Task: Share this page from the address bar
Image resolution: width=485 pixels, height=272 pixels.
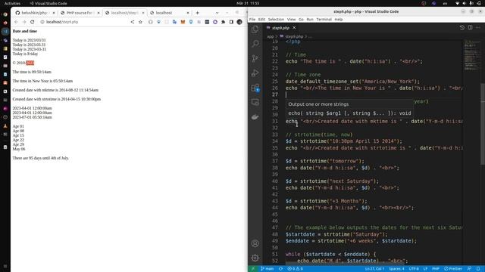Action: pos(133,22)
